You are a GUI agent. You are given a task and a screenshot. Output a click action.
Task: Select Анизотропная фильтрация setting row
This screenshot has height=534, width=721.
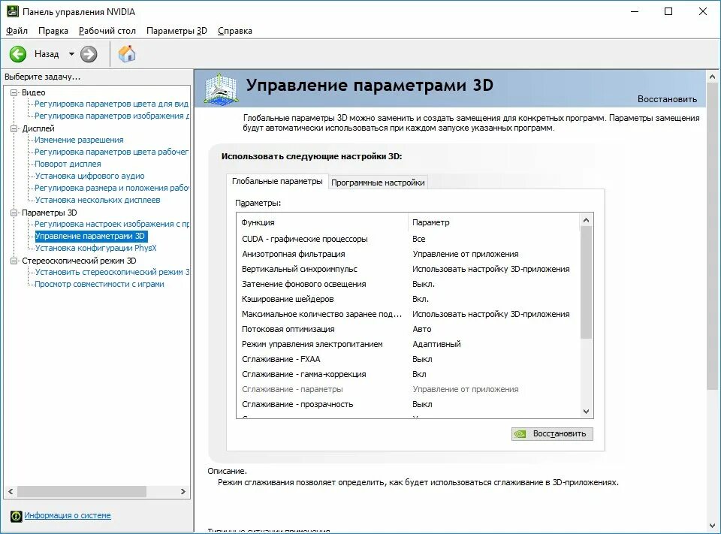point(409,254)
